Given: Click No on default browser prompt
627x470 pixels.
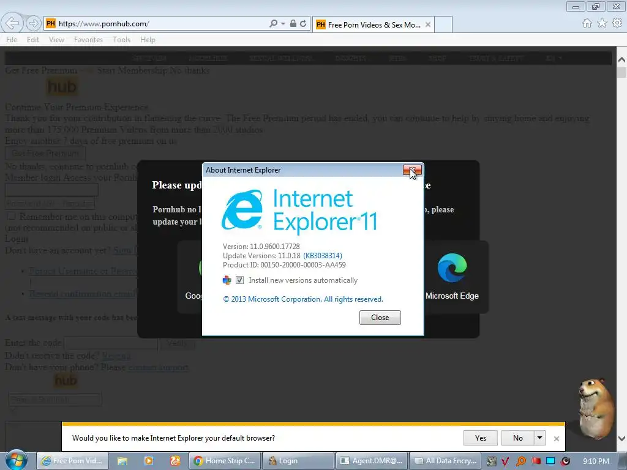Looking at the screenshot, I should (x=518, y=438).
